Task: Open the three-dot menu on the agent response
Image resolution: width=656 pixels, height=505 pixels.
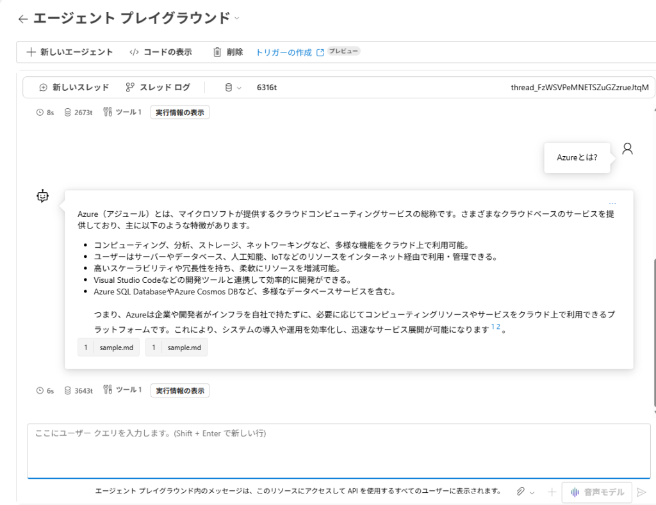Action: [612, 203]
